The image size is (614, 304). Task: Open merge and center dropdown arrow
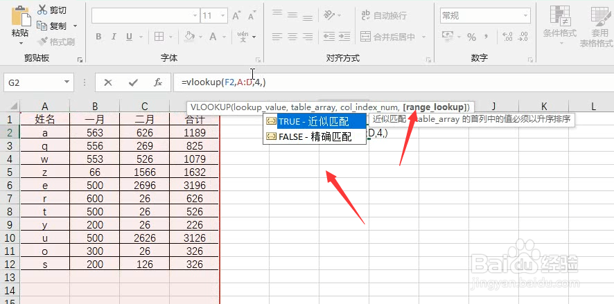click(423, 37)
